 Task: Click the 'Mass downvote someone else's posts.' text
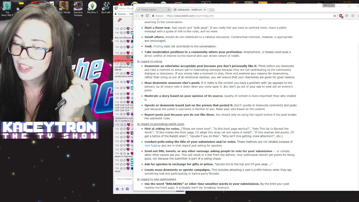coord(172,83)
